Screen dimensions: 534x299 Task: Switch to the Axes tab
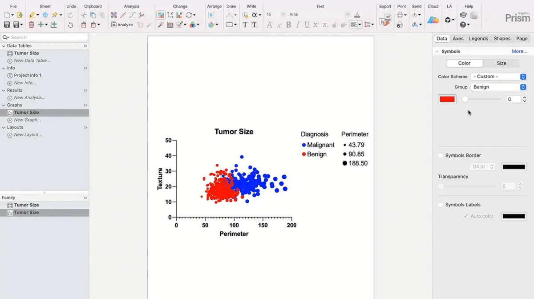tap(458, 39)
